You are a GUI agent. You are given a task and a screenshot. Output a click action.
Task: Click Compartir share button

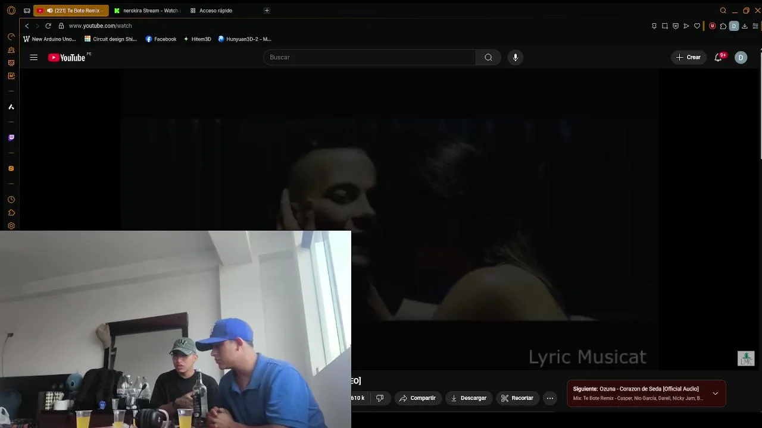tap(418, 398)
